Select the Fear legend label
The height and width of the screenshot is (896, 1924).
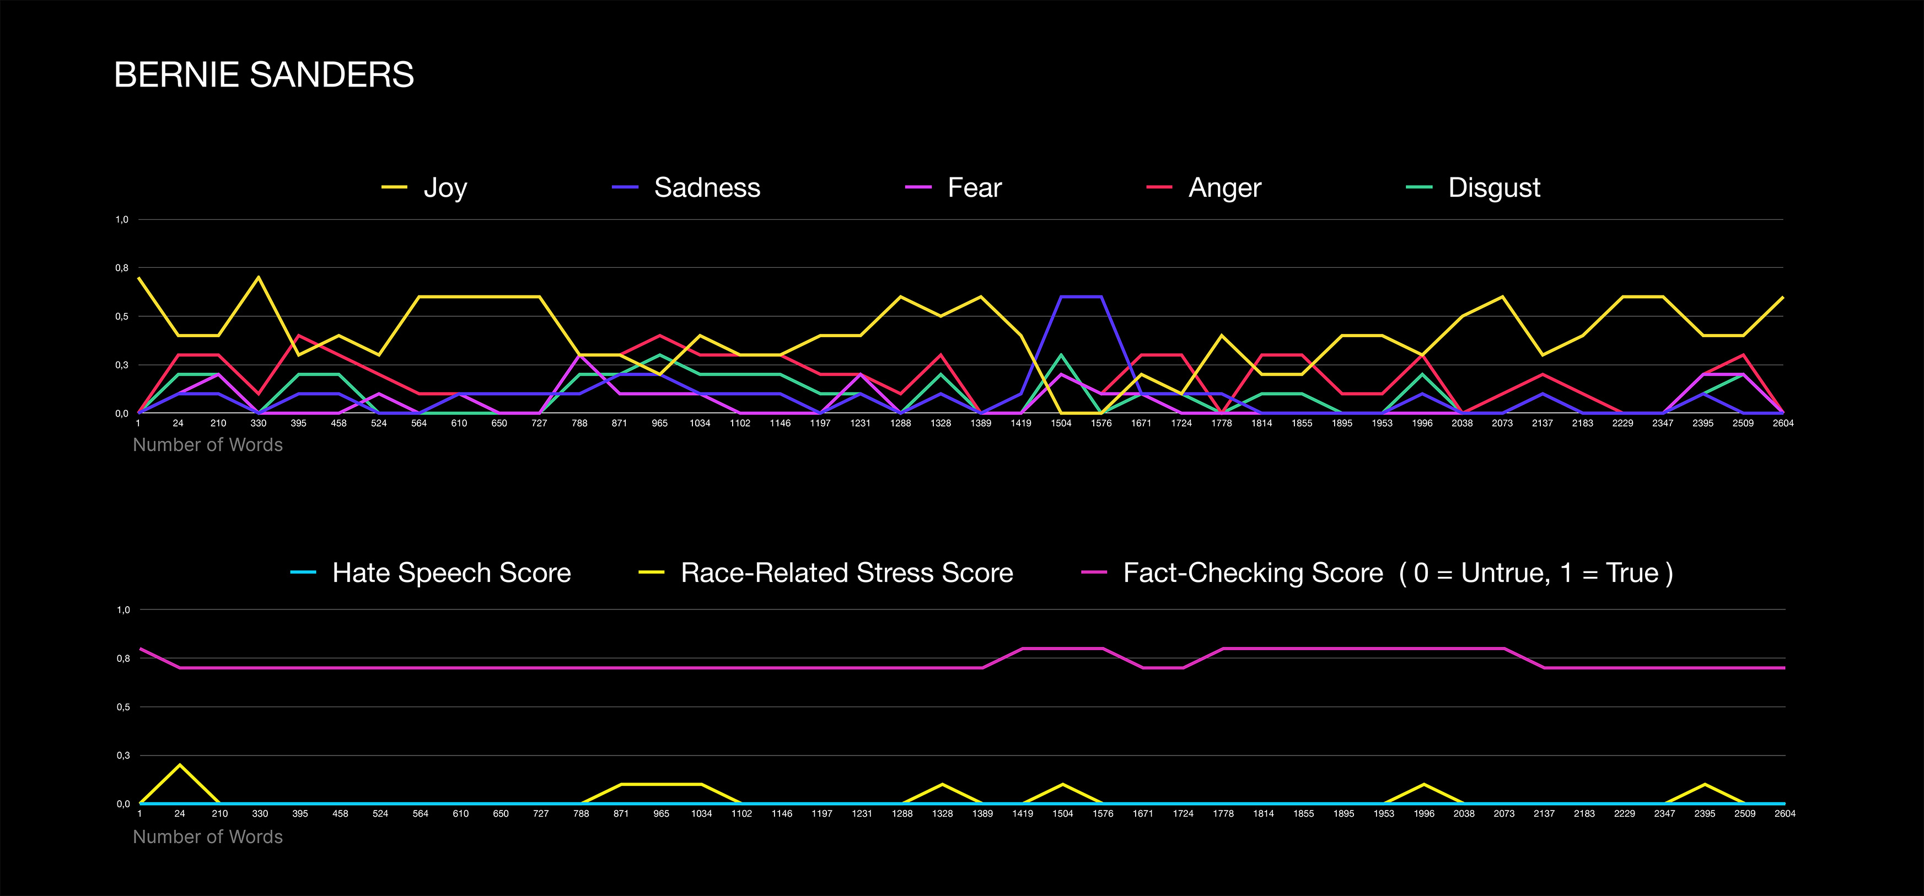pos(975,187)
